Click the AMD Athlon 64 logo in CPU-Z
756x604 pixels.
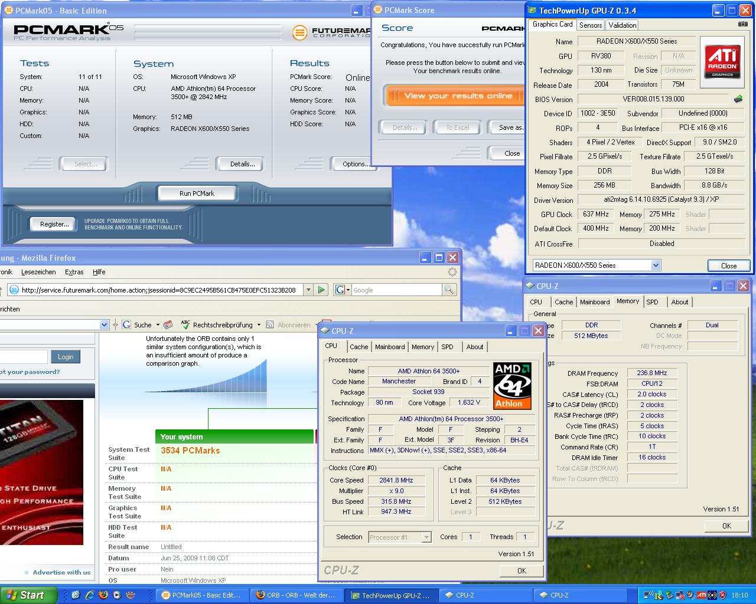512,386
